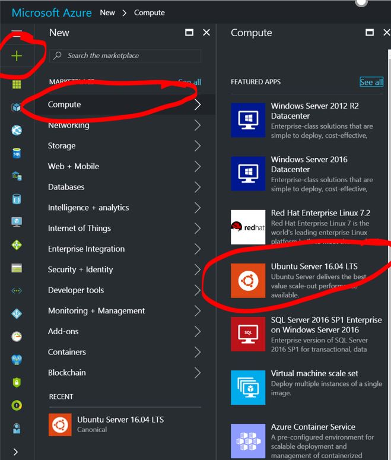Expand the Compute category chevron
Viewport: 391px width, 460px height.
click(x=198, y=104)
